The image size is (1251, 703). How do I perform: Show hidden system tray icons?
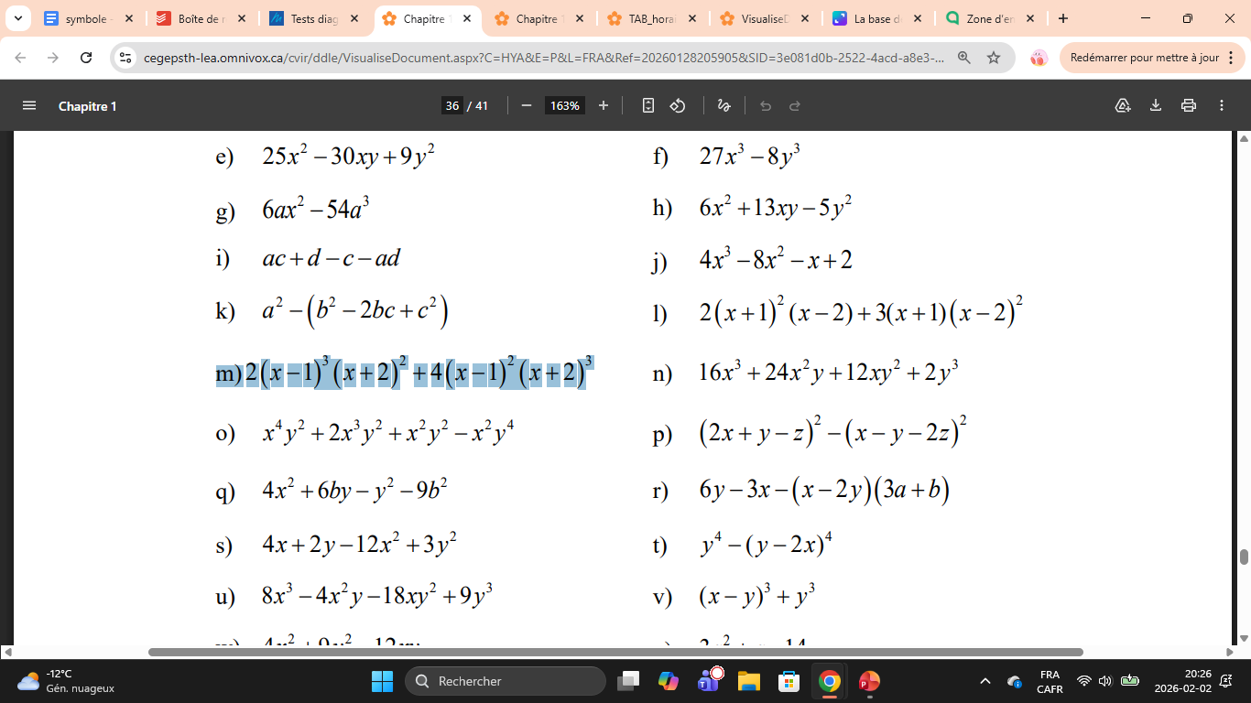click(985, 681)
